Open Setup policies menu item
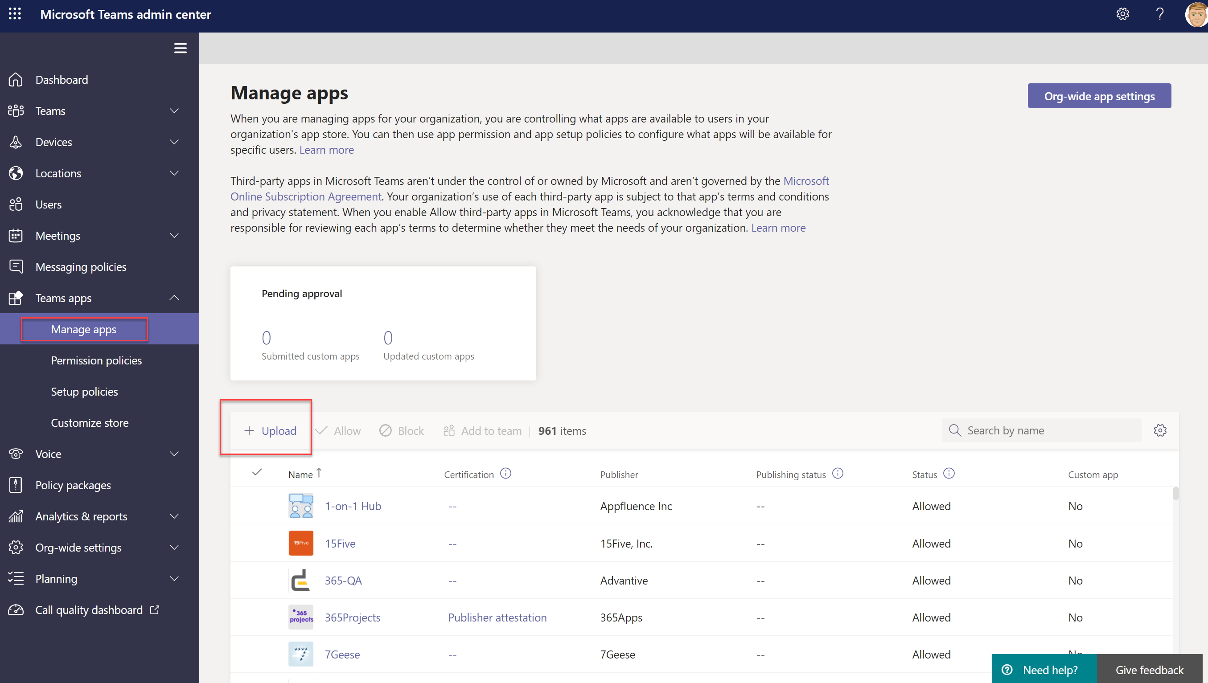This screenshot has height=683, width=1208. pos(85,391)
